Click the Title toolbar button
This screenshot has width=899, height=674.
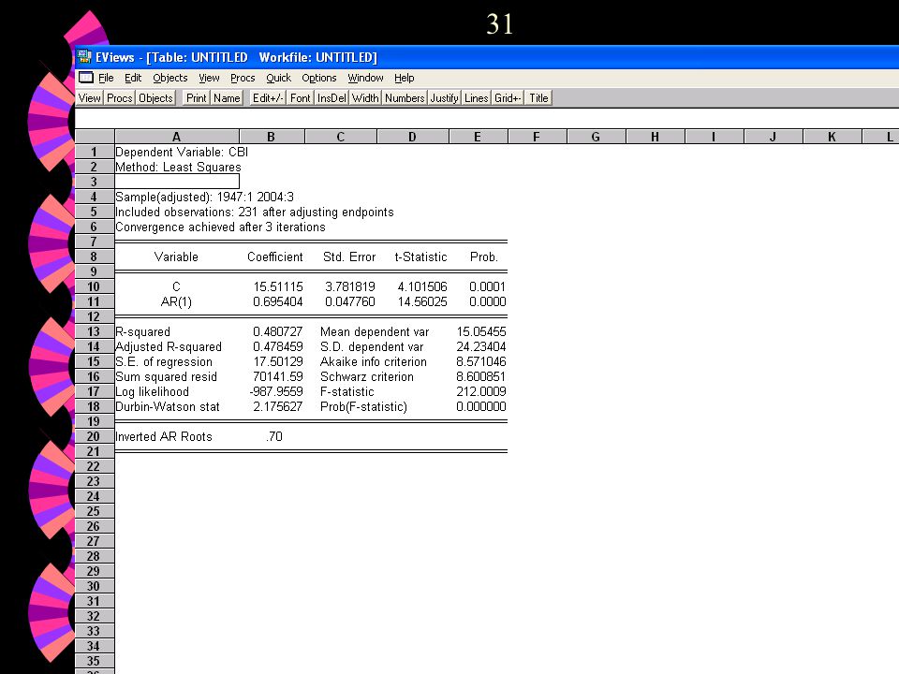point(538,98)
